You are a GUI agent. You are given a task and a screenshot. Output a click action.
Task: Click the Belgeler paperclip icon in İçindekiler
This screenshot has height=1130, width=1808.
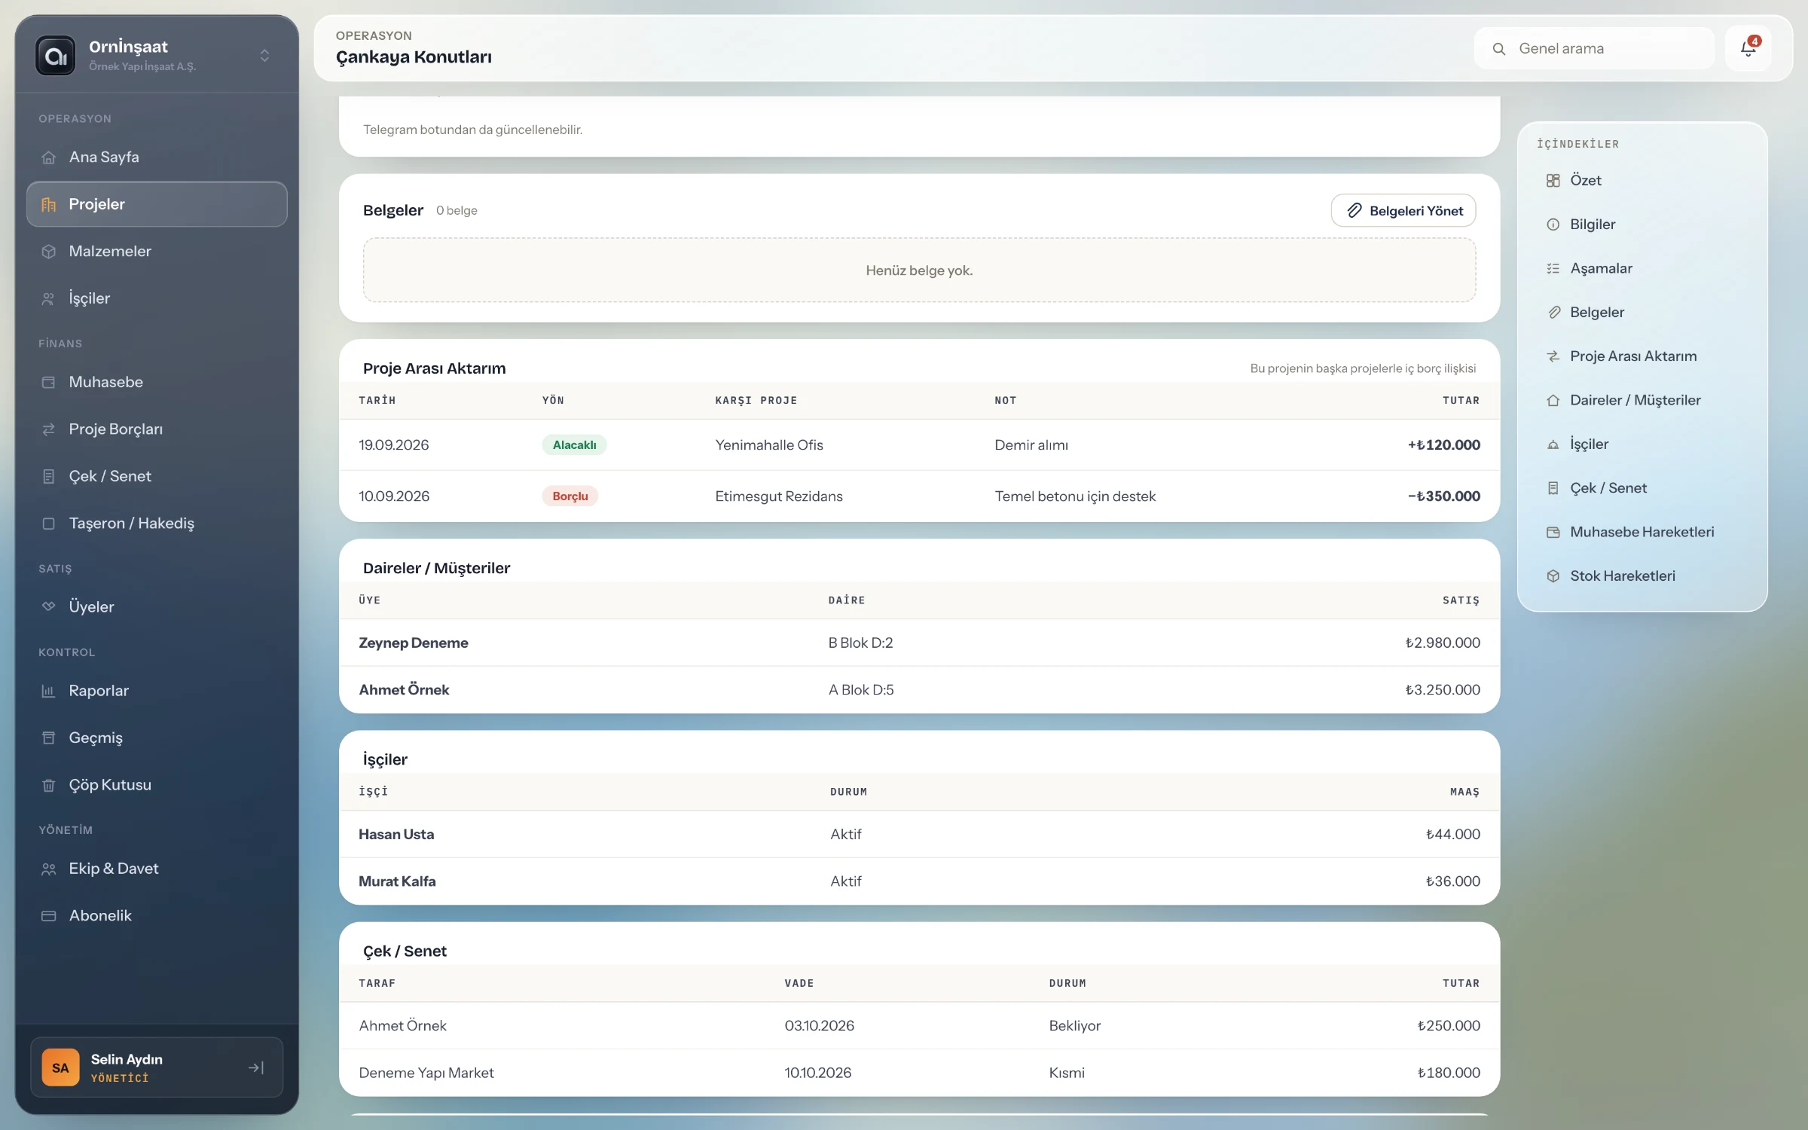pos(1553,313)
